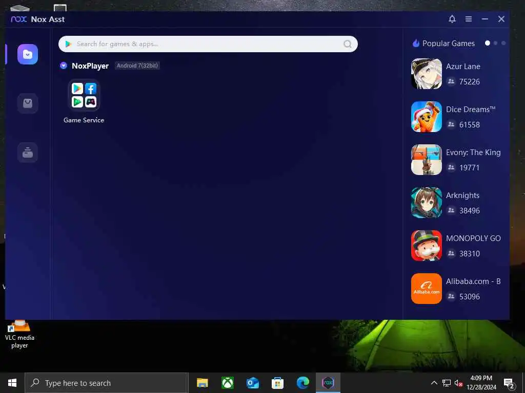Select third Popular Games page dot
Image resolution: width=525 pixels, height=393 pixels.
pos(503,43)
